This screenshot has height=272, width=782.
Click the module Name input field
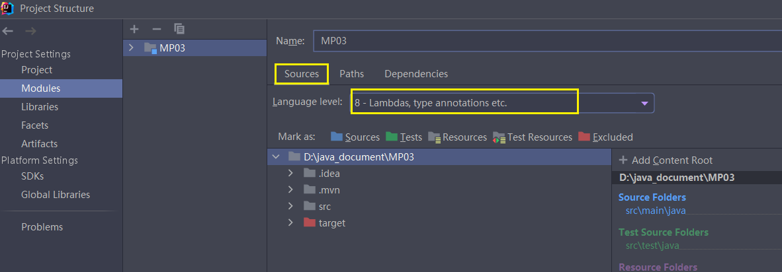543,40
